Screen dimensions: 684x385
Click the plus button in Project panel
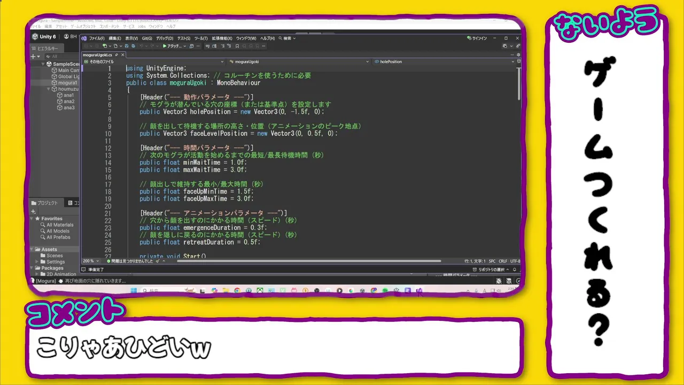pyautogui.click(x=33, y=211)
